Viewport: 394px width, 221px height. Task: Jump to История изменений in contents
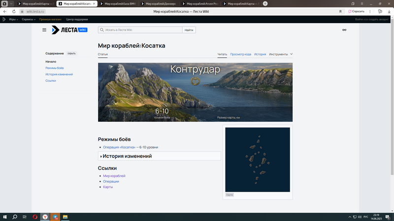(59, 75)
